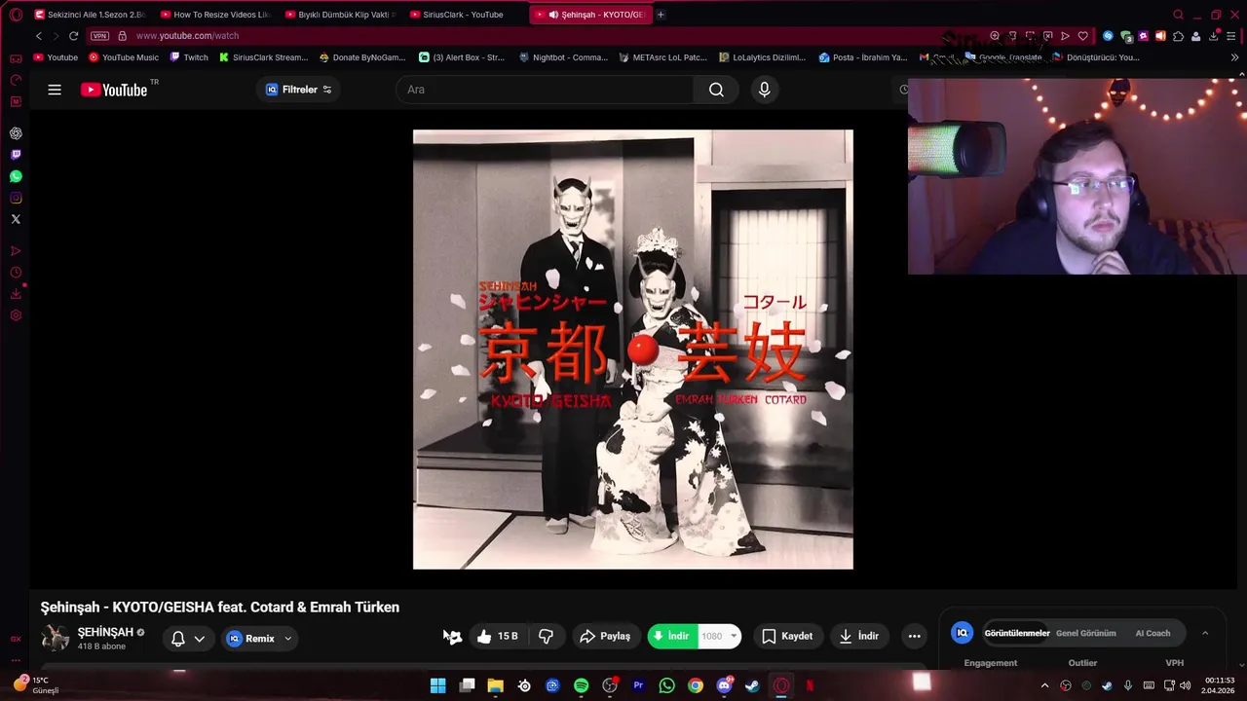Open the ŞEHİNŞAH channel name link
The height and width of the screenshot is (701, 1247).
[x=105, y=632]
